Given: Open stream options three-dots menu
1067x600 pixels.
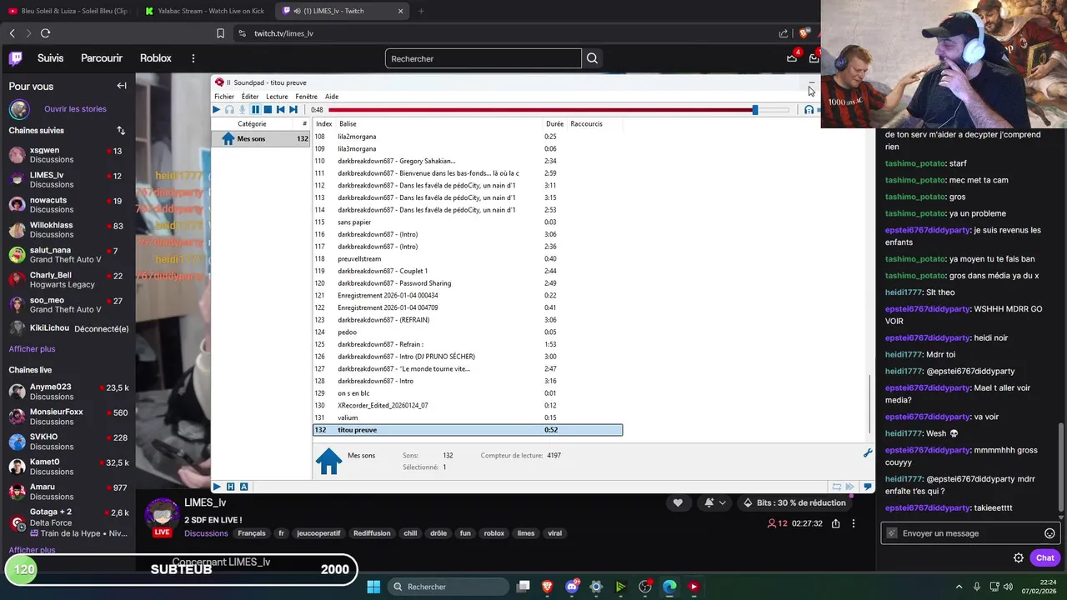Looking at the screenshot, I should coord(853,523).
